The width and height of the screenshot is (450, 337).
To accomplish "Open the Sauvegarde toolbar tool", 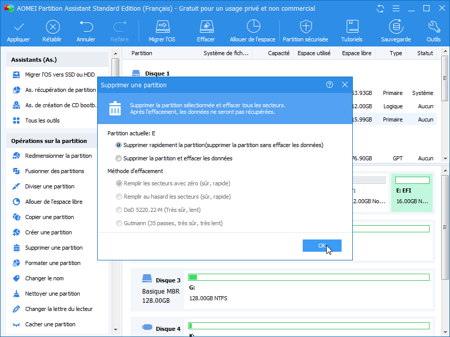I will click(x=396, y=31).
